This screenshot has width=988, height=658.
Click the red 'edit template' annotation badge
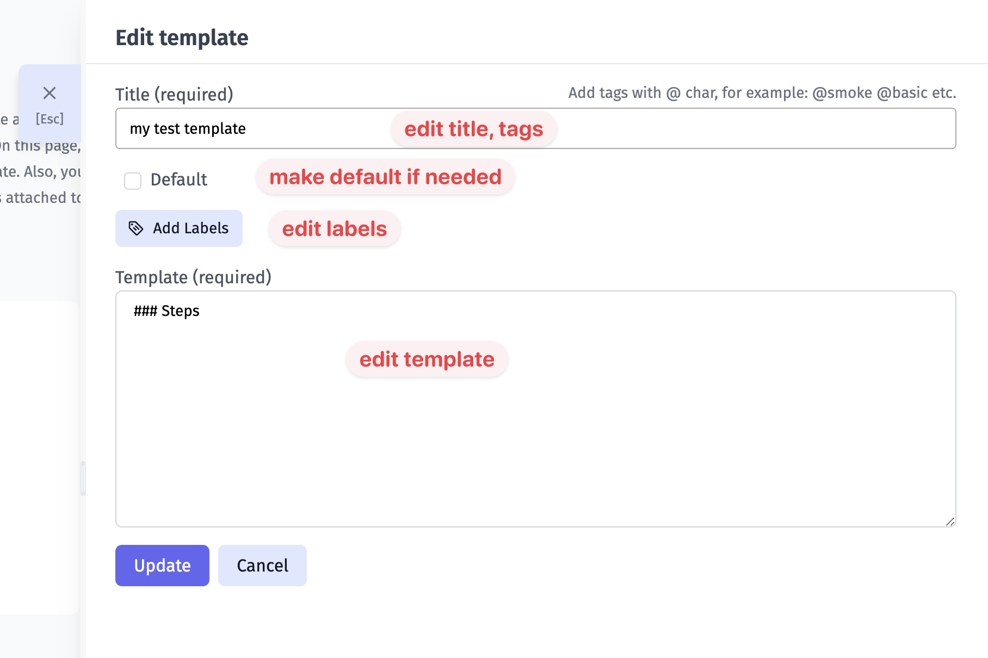coord(427,359)
